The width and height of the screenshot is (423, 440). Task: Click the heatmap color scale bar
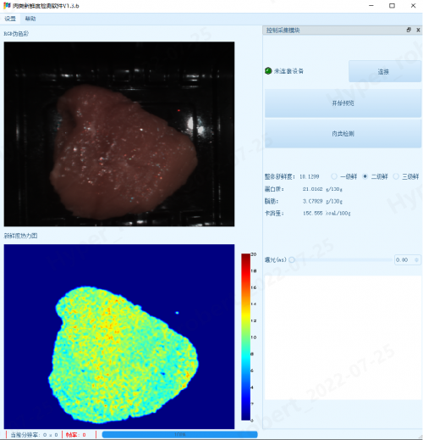click(245, 337)
